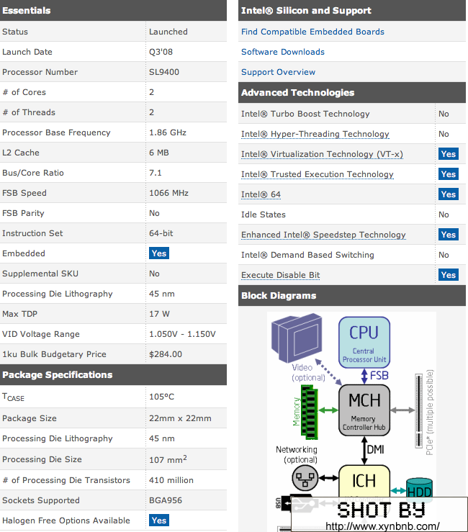
Task: Click Intel Silicon and Support header
Action: pos(352,11)
